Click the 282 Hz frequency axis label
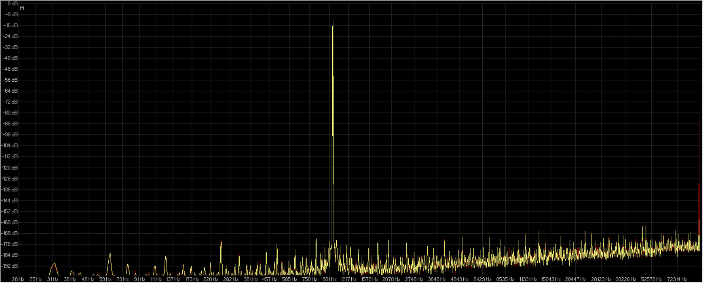 click(x=231, y=279)
